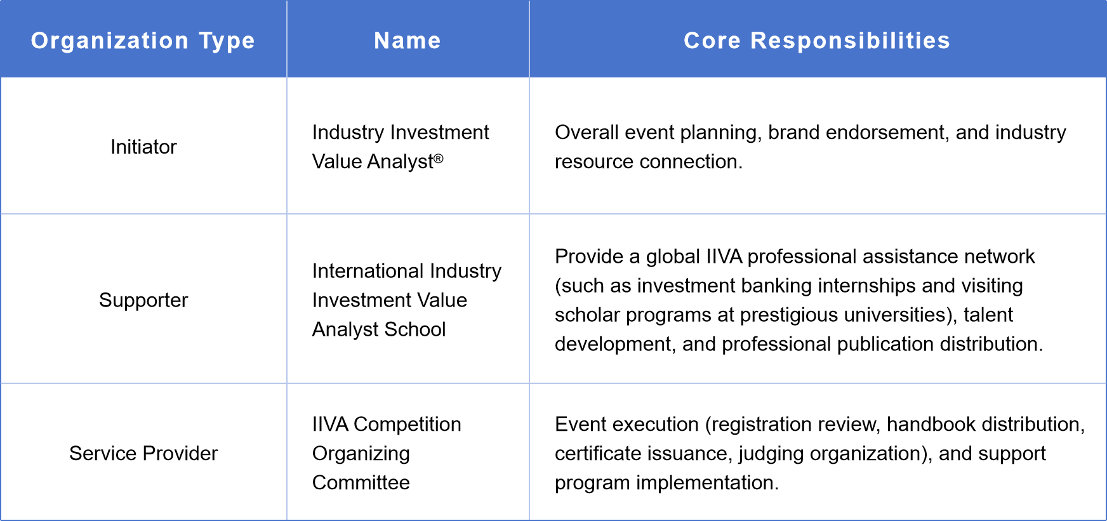Click the Supporter cell
This screenshot has width=1107, height=521.
(x=143, y=300)
